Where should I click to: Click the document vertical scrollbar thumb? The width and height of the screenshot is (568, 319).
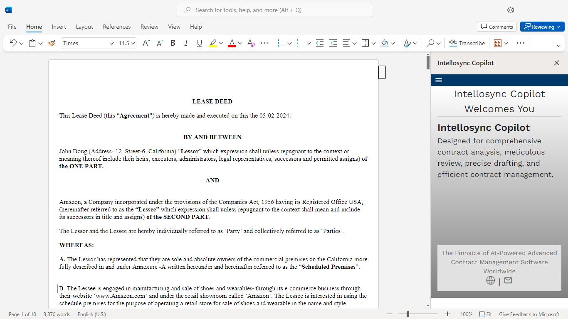(x=428, y=63)
